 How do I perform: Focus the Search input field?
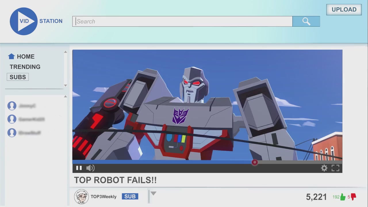coord(183,21)
